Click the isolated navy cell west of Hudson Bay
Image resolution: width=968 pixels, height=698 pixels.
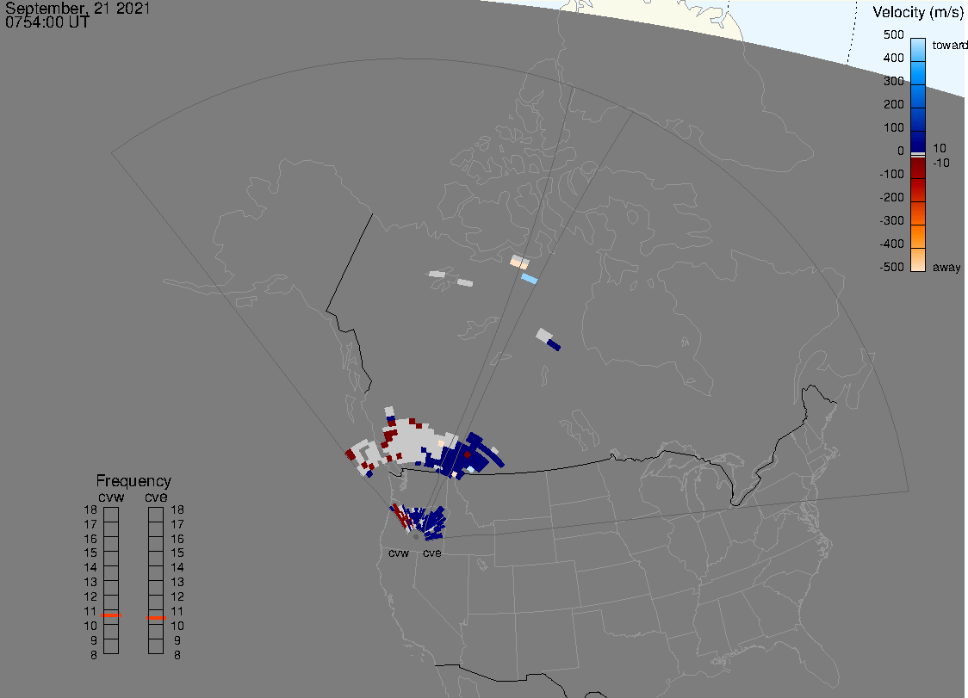[x=554, y=345]
